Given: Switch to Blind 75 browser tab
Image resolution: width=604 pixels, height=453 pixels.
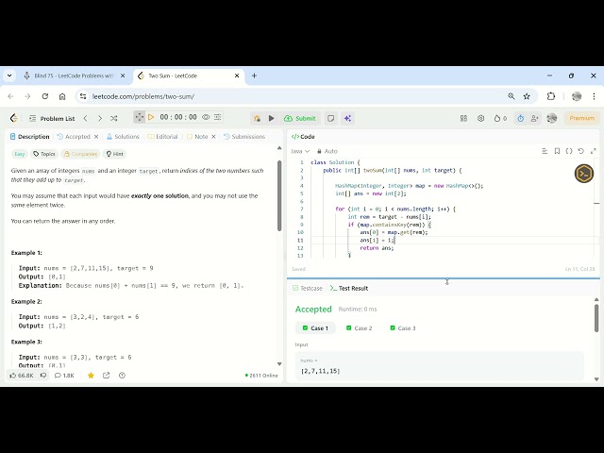Looking at the screenshot, I should [75, 75].
